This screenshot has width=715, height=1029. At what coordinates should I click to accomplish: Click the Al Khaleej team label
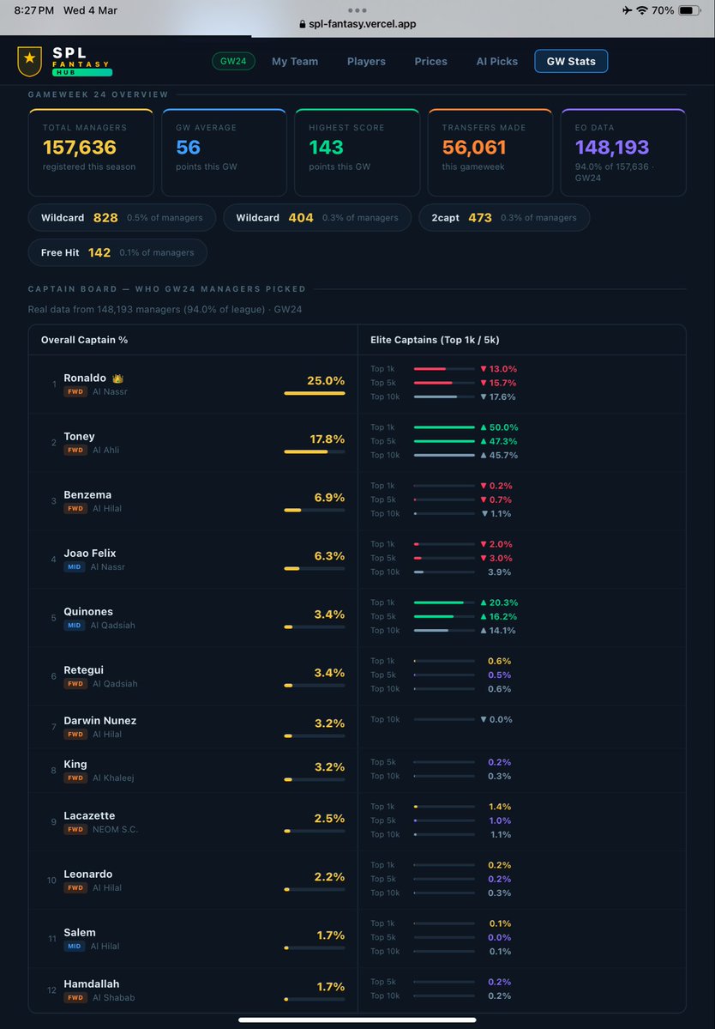[112, 778]
